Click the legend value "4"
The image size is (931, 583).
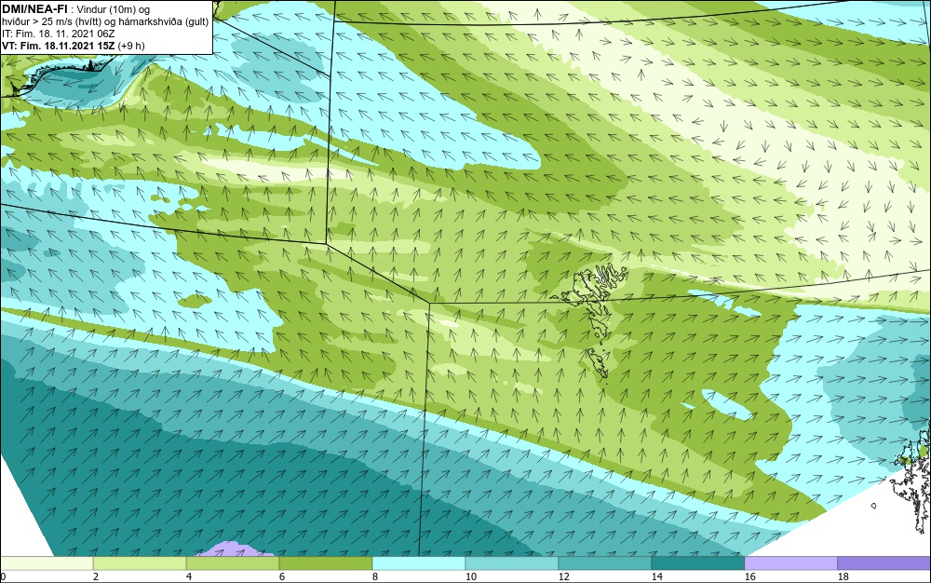pyautogui.click(x=189, y=576)
